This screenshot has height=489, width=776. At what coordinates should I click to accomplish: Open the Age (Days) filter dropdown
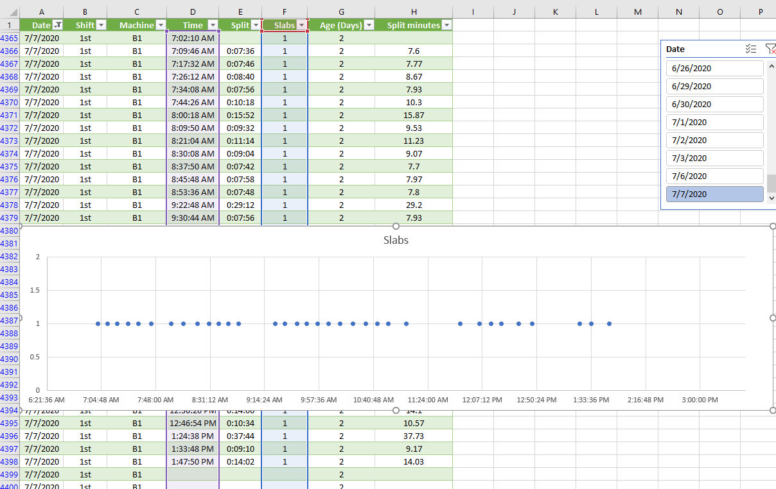click(x=369, y=25)
